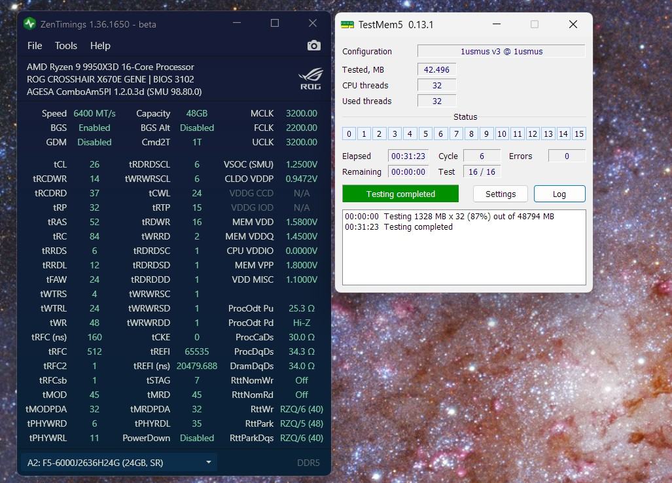The height and width of the screenshot is (483, 672).
Task: Click the ProcOdt Pu value 25.3 Ω
Action: click(302, 308)
